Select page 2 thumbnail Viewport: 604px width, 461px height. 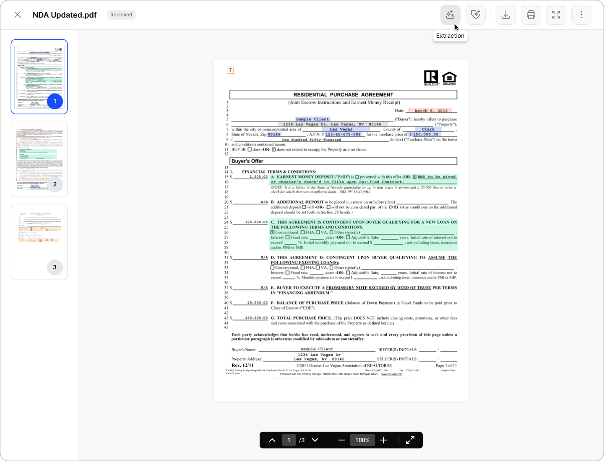(x=39, y=159)
